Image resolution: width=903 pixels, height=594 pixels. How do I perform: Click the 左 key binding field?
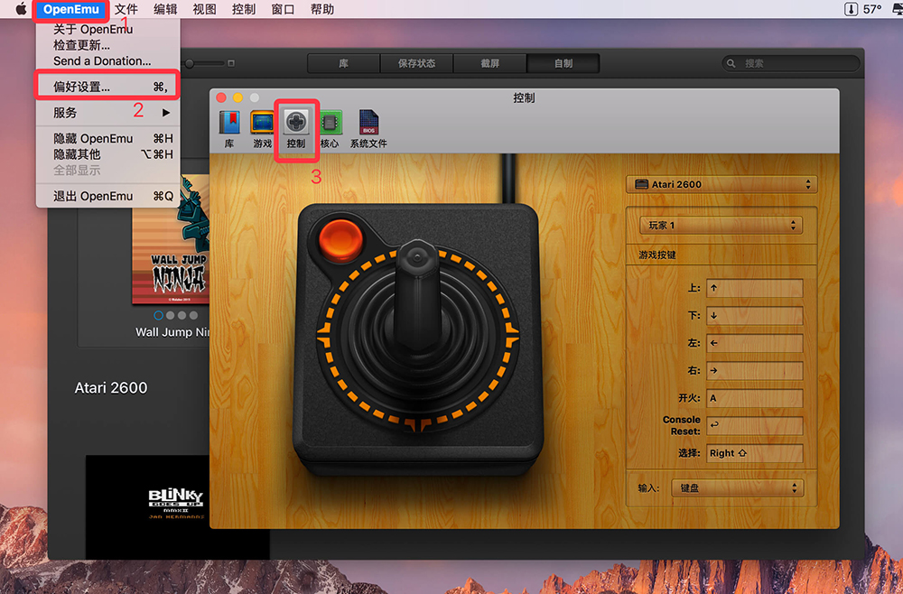click(754, 344)
